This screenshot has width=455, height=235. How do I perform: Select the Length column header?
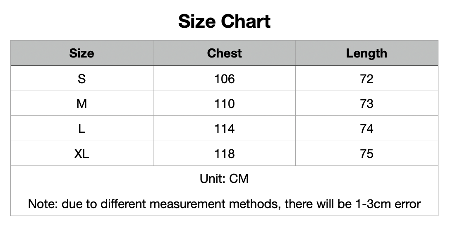366,53
